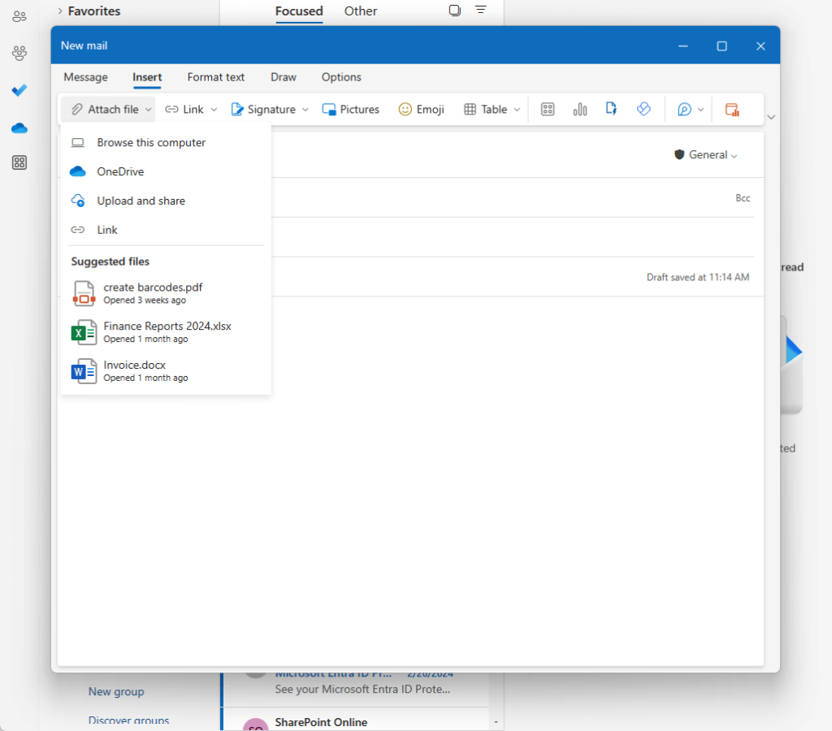The width and height of the screenshot is (832, 731).
Task: Click the PDF icon for create barcodes.pdf
Action: pyautogui.click(x=84, y=293)
